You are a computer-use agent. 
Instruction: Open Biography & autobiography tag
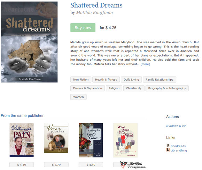click(167, 88)
